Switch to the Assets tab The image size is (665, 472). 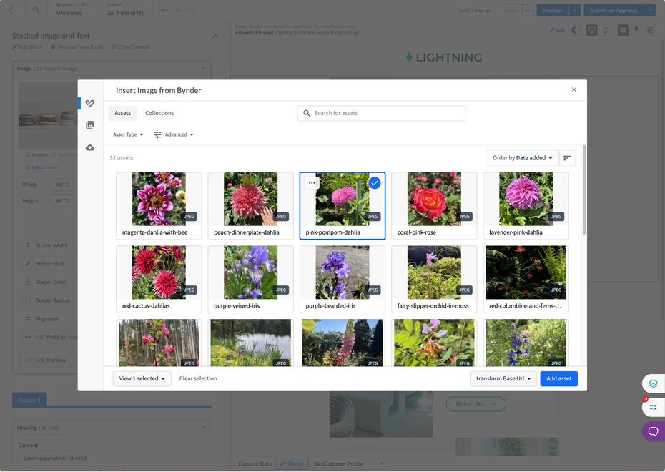[x=122, y=113]
